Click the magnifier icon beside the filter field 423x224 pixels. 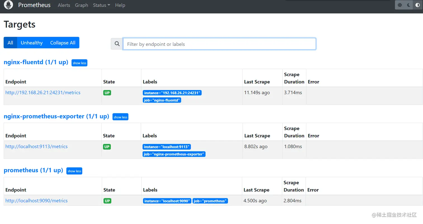tap(117, 44)
